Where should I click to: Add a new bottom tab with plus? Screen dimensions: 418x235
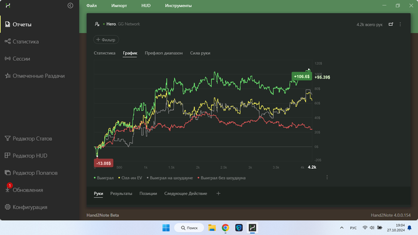click(218, 193)
